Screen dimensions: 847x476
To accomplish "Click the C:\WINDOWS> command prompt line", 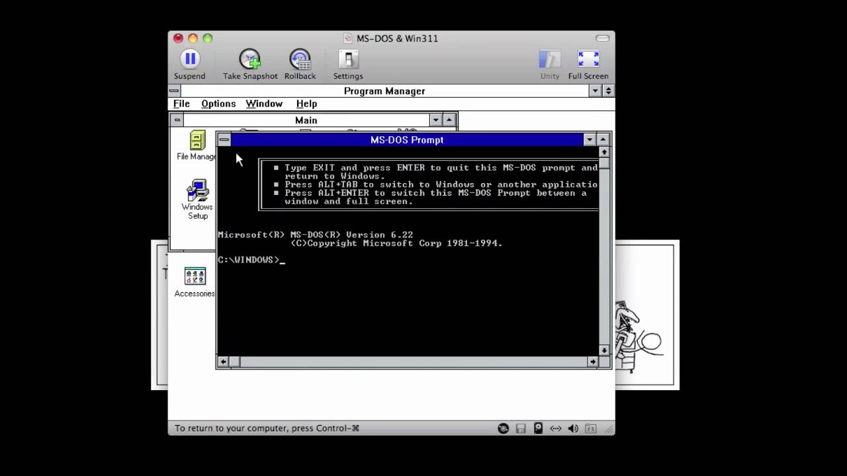I will point(251,260).
